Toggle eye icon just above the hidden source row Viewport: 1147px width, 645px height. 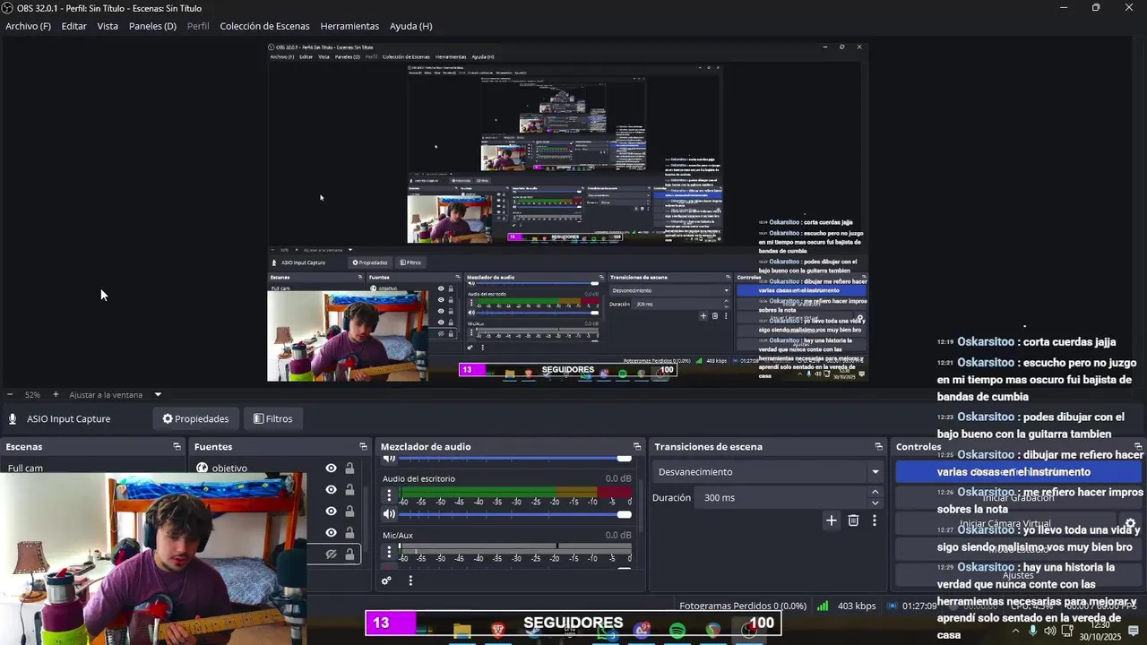coord(331,533)
